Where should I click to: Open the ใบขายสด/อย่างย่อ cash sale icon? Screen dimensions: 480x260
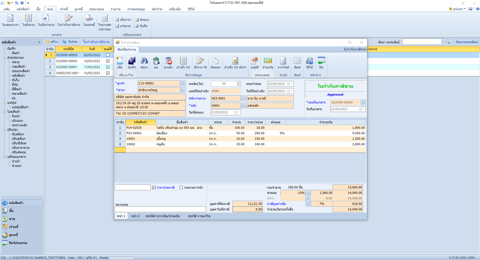coord(104,23)
